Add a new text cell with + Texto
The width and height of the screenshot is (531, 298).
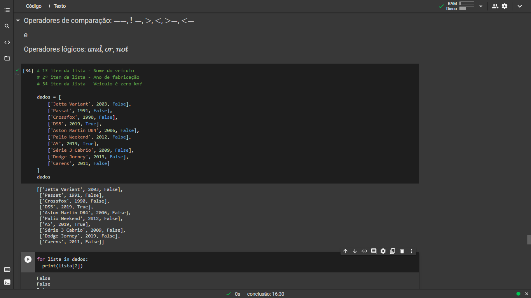(x=57, y=6)
